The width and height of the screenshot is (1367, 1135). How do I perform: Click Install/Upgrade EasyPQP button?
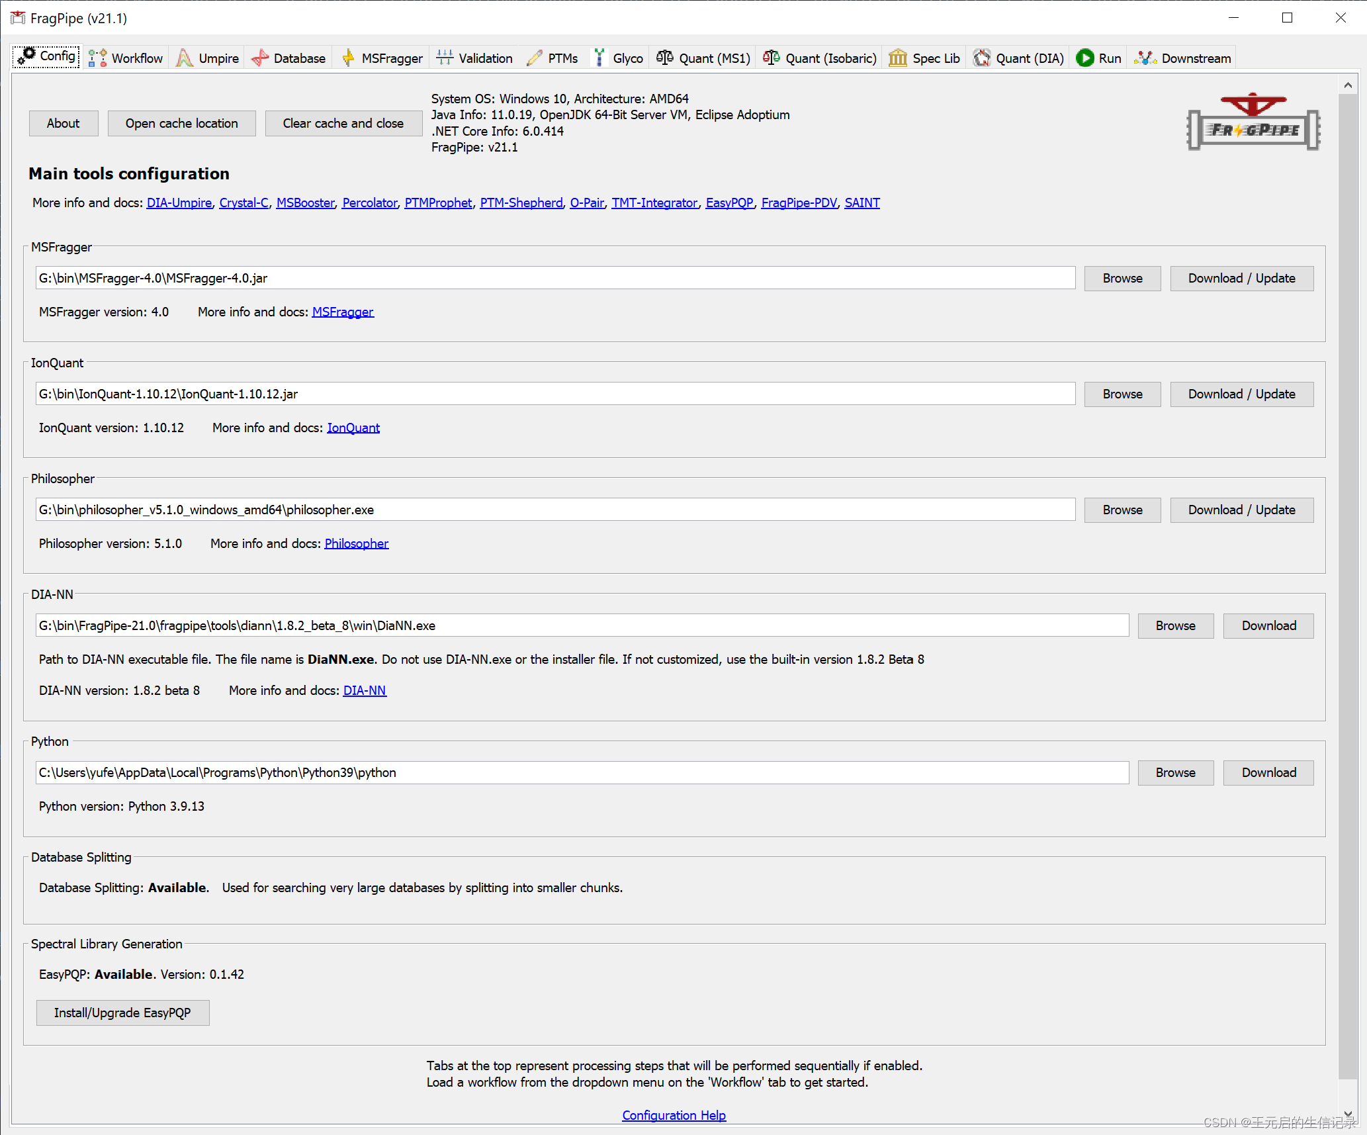click(122, 1013)
